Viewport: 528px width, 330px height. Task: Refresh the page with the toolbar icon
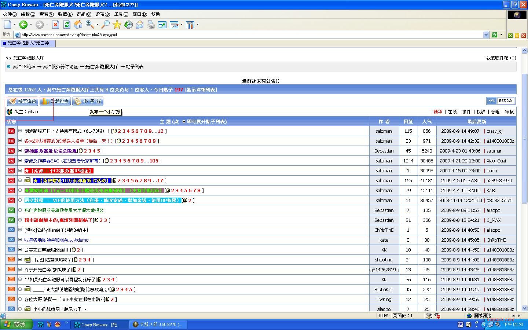tap(67, 25)
